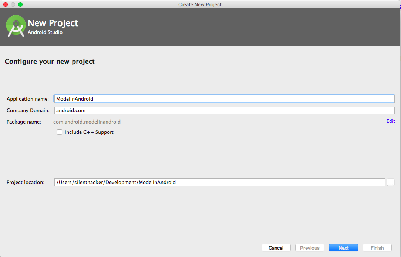Image resolution: width=401 pixels, height=257 pixels.
Task: Click the Finish button
Action: tap(377, 248)
